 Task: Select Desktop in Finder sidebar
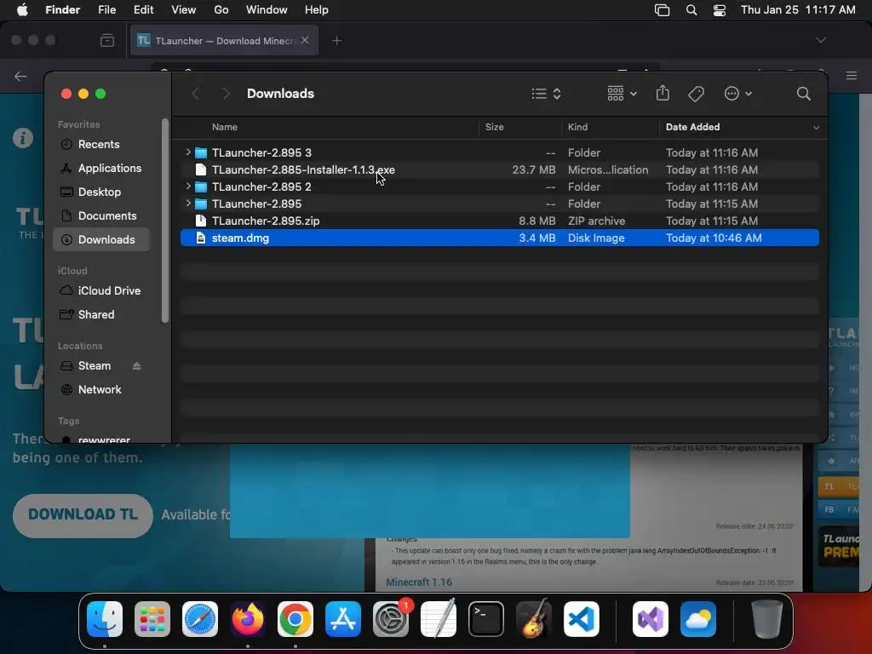[102, 192]
